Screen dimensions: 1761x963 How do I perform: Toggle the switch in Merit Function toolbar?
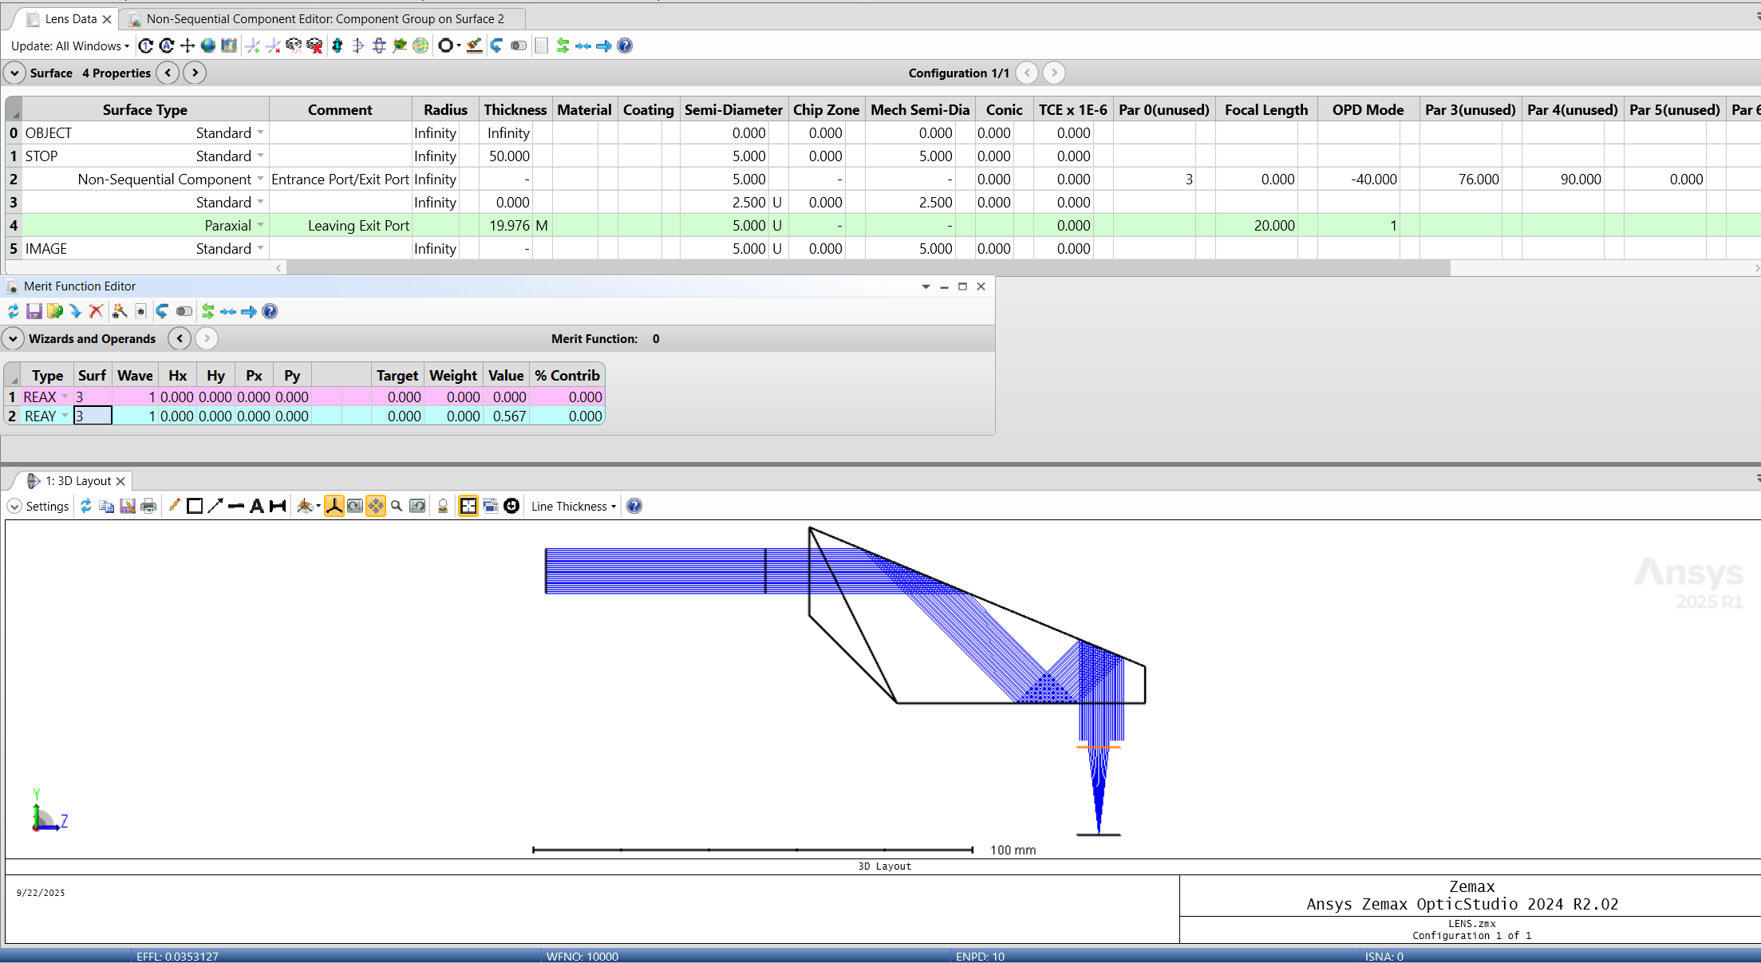184,311
